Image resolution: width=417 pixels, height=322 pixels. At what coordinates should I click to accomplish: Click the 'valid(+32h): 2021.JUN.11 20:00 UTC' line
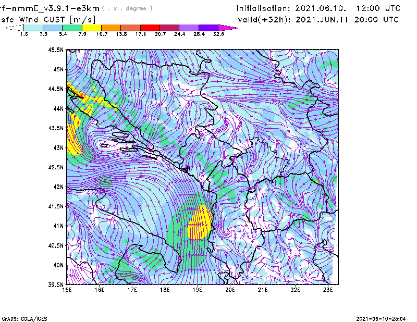tap(318, 20)
